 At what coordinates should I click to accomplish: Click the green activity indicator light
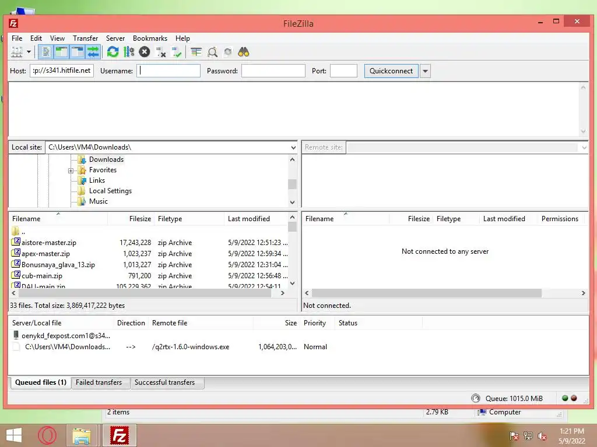[565, 398]
